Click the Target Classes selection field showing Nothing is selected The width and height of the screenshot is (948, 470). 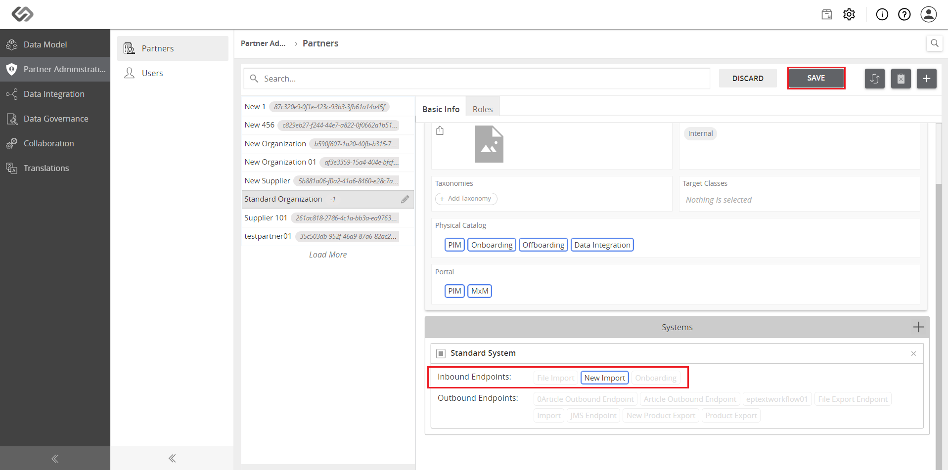pyautogui.click(x=799, y=200)
